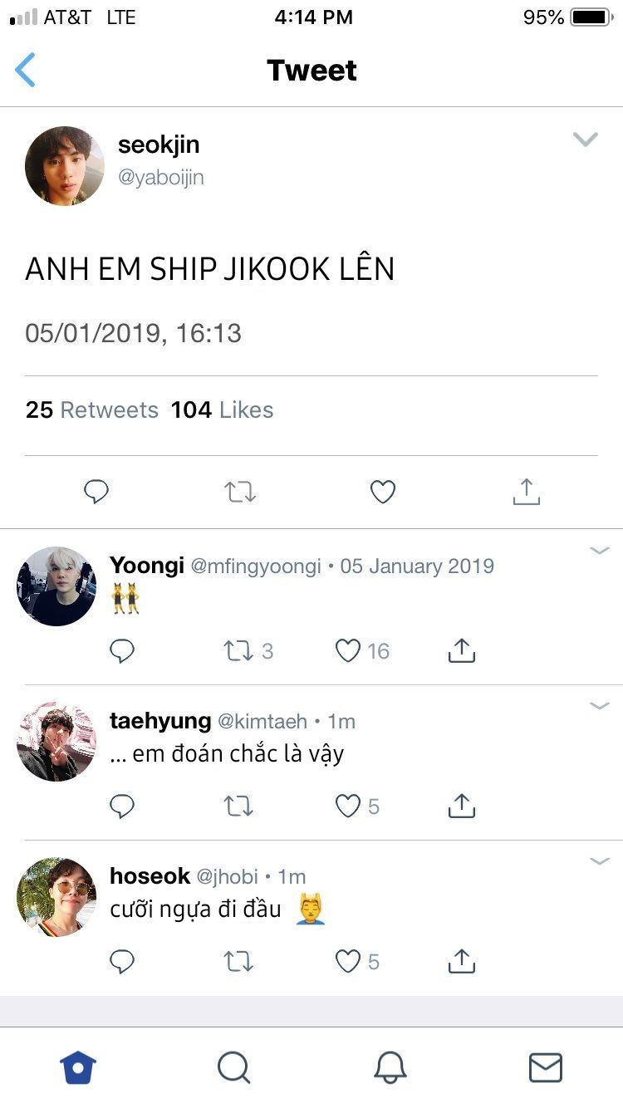
Task: View the 104 Likes list
Action: tap(222, 409)
